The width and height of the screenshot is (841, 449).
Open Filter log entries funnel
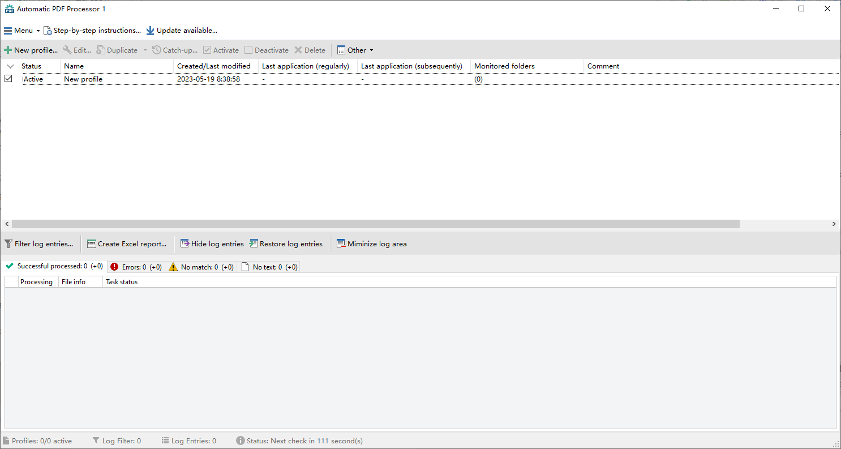click(x=8, y=244)
